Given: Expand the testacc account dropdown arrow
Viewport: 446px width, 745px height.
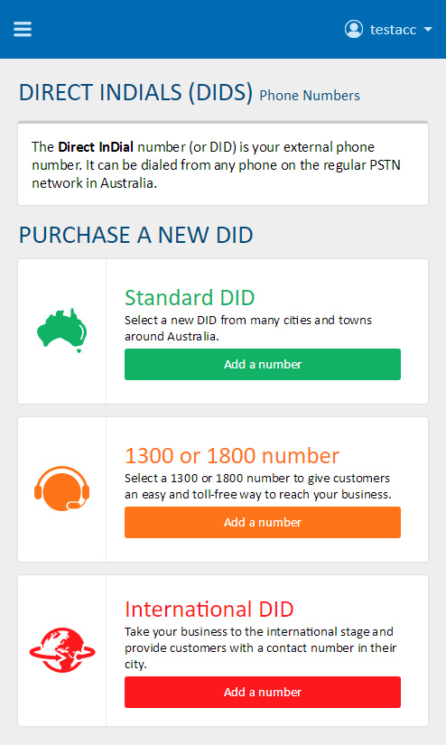Looking at the screenshot, I should (427, 30).
